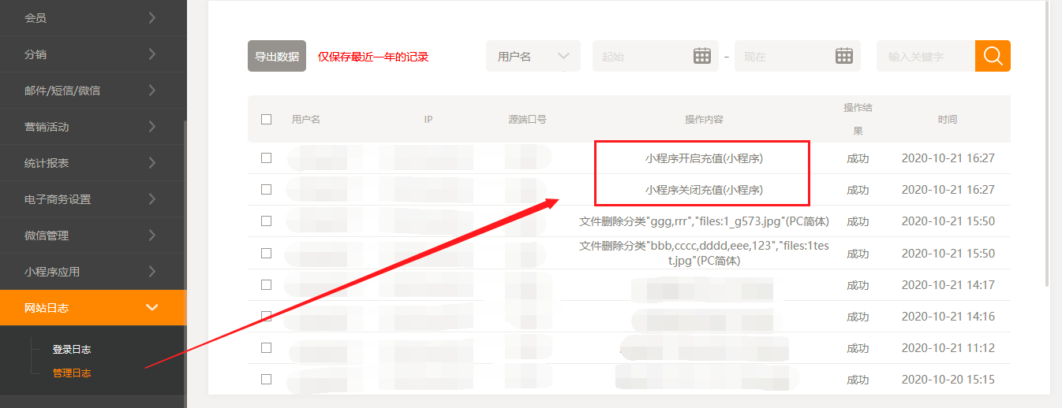
Task: Click the orange magnifier search icon
Action: [x=993, y=56]
